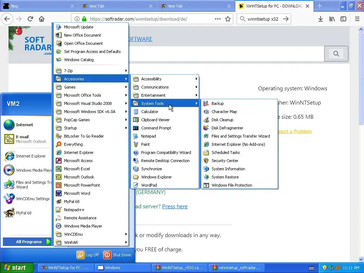The image size is (364, 273).
Task: Follow the Press here link
Action: tap(175, 207)
